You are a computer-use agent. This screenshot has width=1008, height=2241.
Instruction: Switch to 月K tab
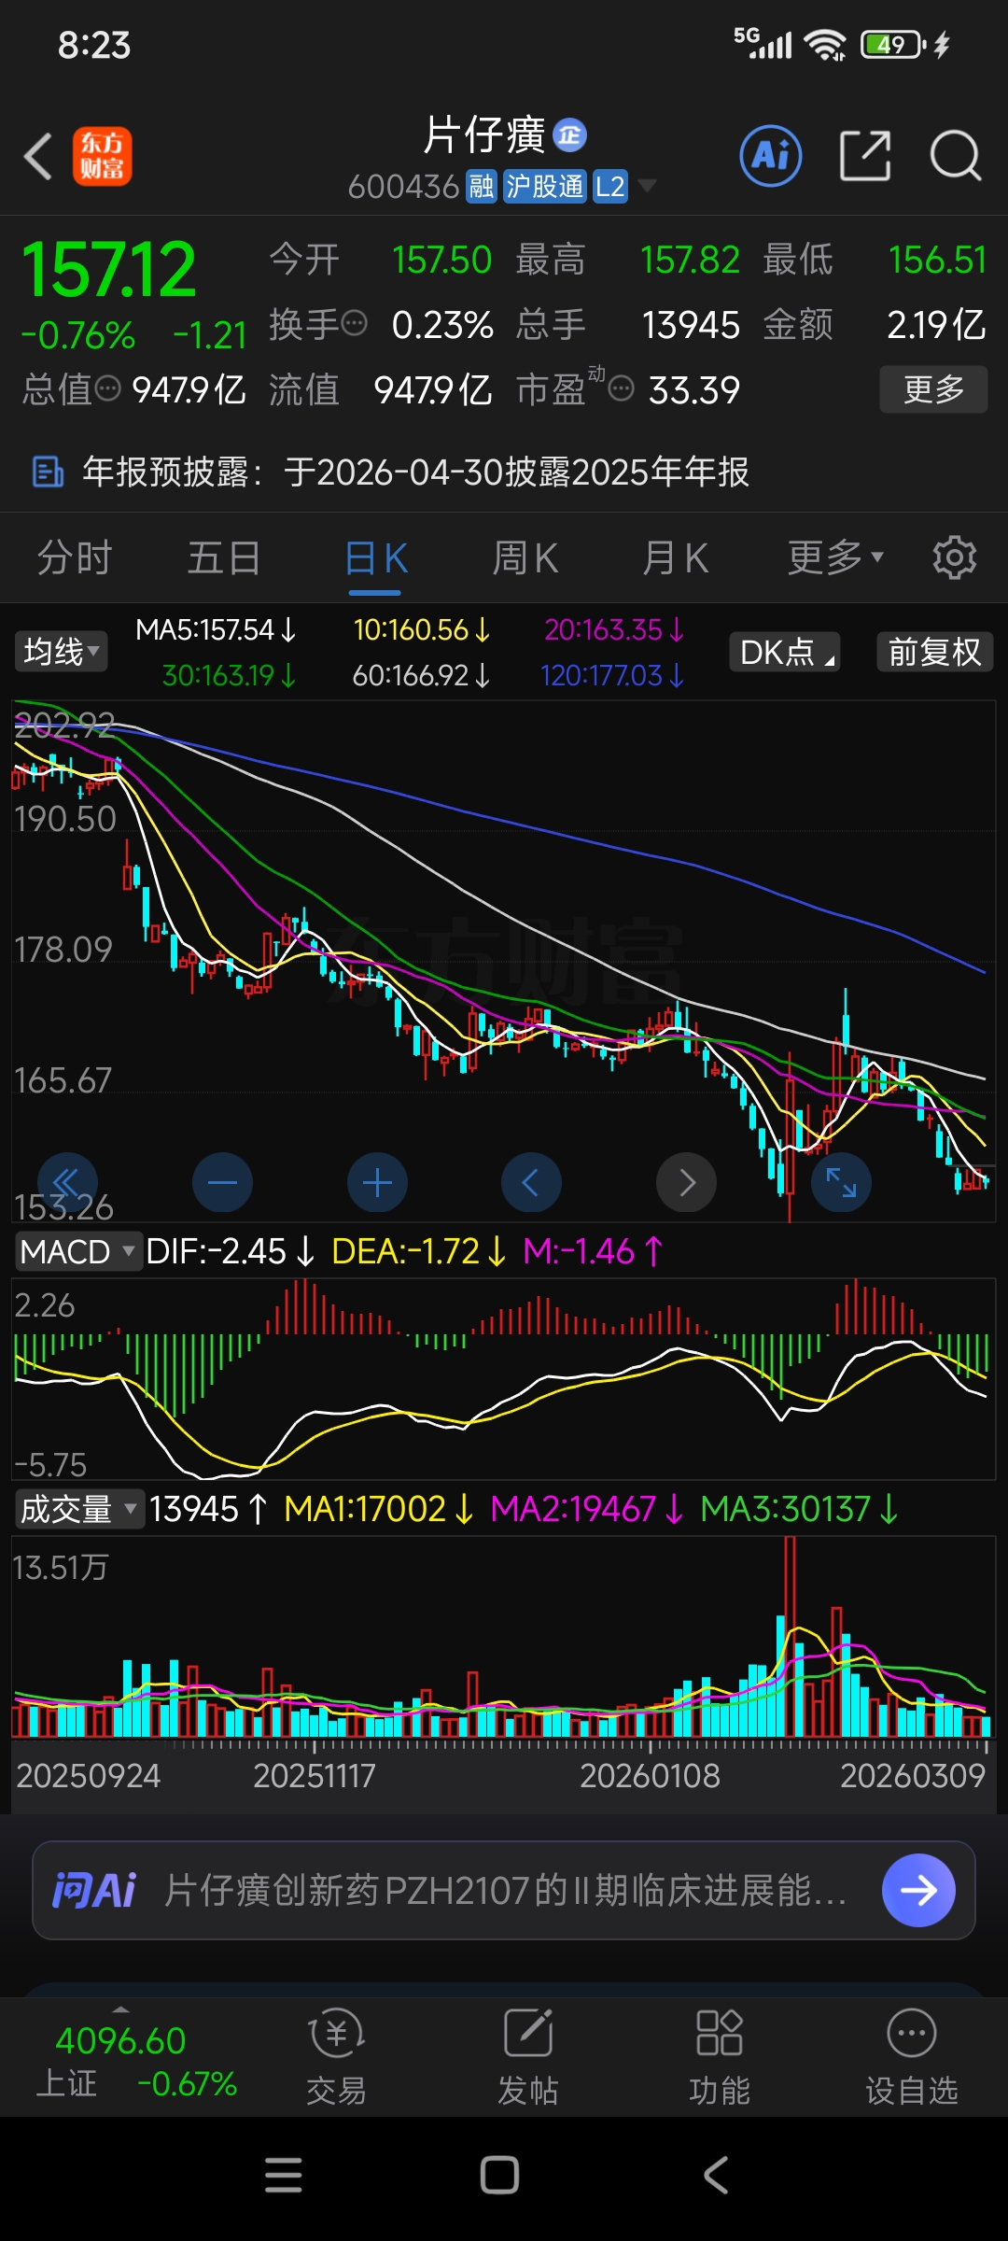click(676, 557)
